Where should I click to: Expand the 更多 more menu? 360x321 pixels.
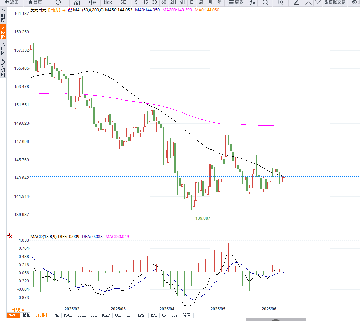236,3
